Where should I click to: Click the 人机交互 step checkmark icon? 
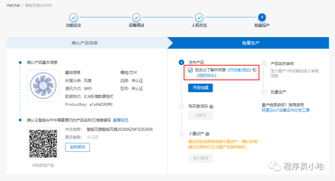199,17
